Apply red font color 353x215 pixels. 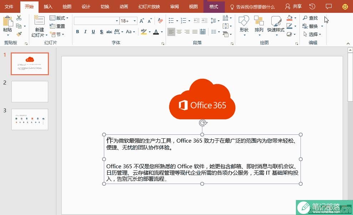coord(156,32)
